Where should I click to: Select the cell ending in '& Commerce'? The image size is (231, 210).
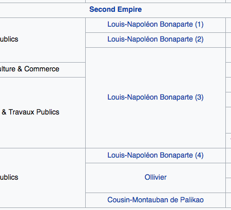click(43, 70)
